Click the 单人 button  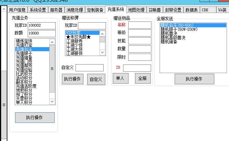click(121, 79)
